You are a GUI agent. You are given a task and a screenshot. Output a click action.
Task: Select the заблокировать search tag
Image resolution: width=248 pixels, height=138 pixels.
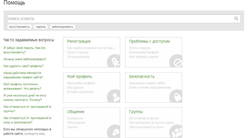click(62, 27)
